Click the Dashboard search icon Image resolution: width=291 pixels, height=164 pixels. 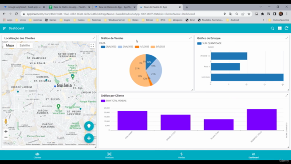pyautogui.click(x=272, y=28)
